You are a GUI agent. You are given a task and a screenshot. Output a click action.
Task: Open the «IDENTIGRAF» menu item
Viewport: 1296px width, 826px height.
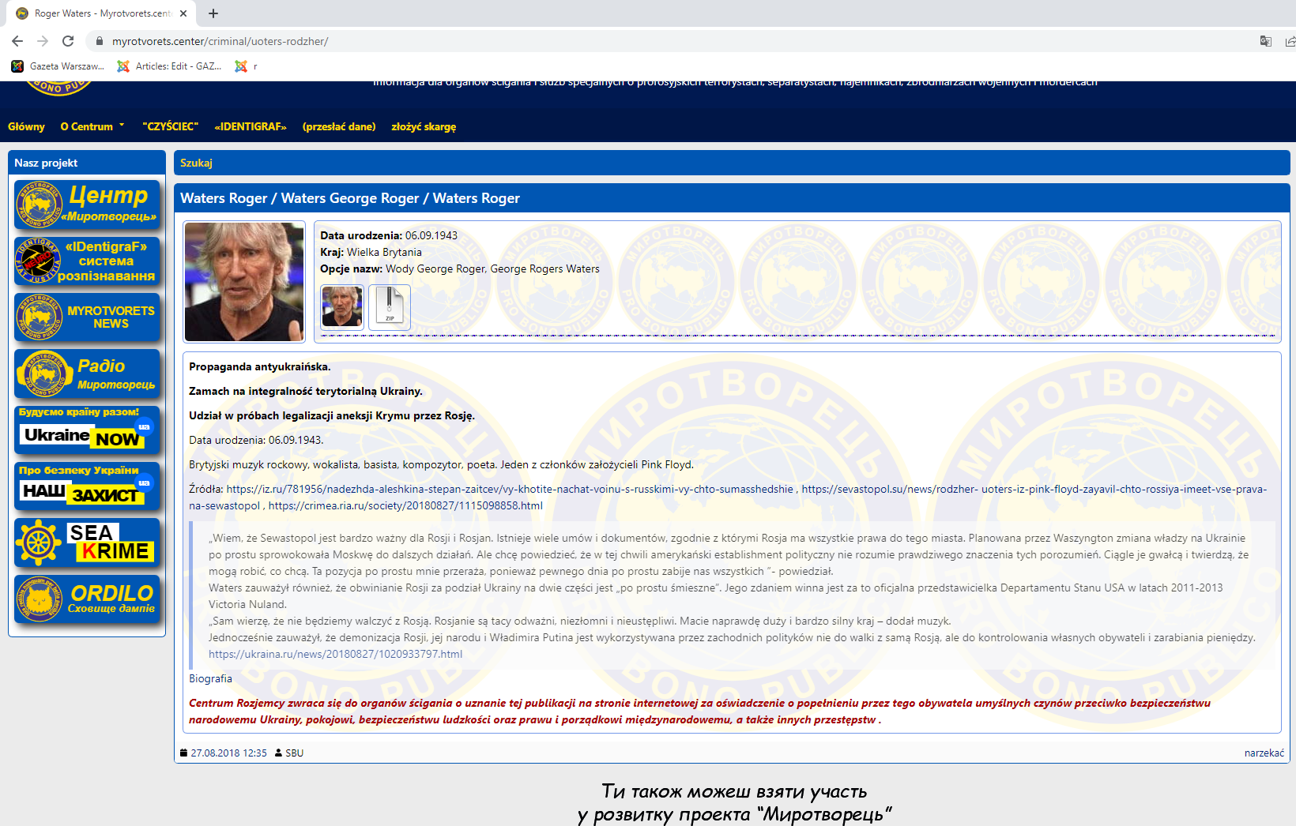click(251, 126)
